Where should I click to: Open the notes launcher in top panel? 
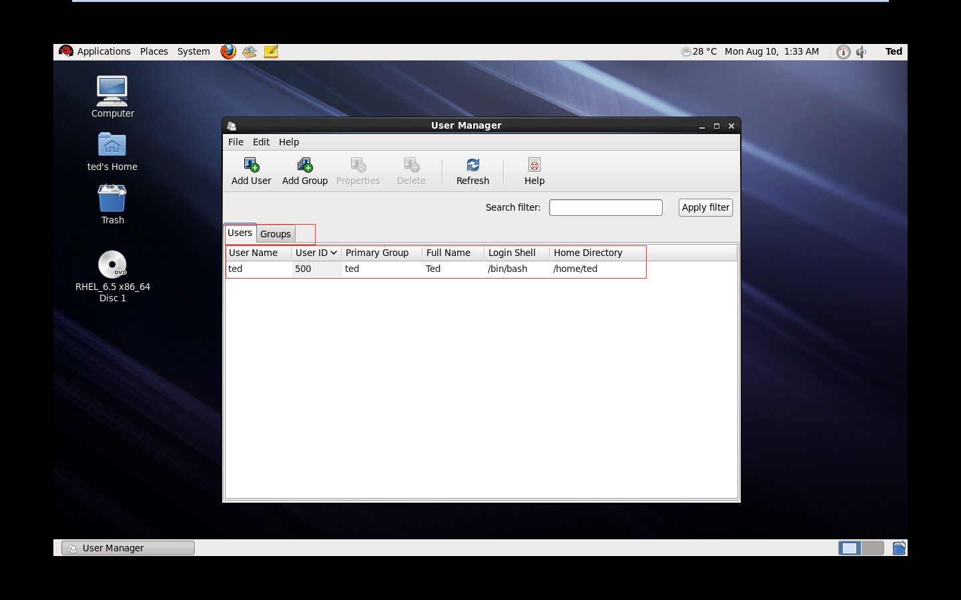point(271,51)
